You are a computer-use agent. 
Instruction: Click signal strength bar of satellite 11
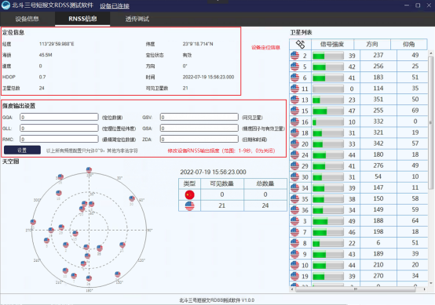[x=328, y=89]
